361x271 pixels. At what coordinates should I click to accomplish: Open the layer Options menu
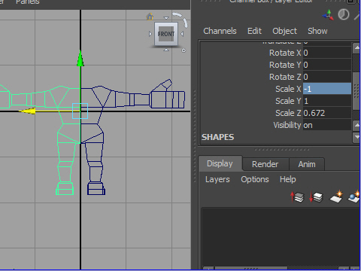pos(255,179)
